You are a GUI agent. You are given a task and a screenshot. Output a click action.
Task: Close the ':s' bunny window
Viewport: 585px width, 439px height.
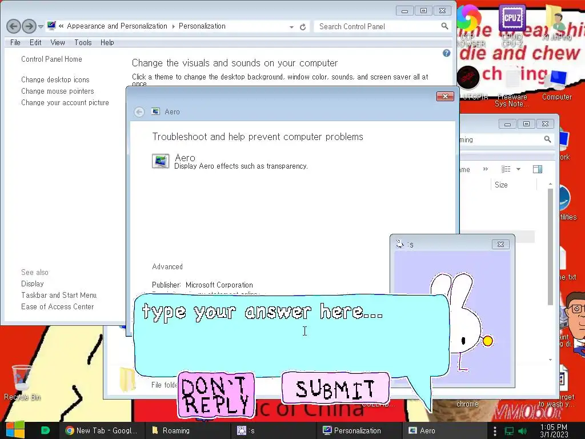click(x=500, y=245)
